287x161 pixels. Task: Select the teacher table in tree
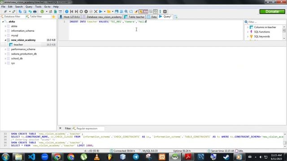(x=18, y=45)
